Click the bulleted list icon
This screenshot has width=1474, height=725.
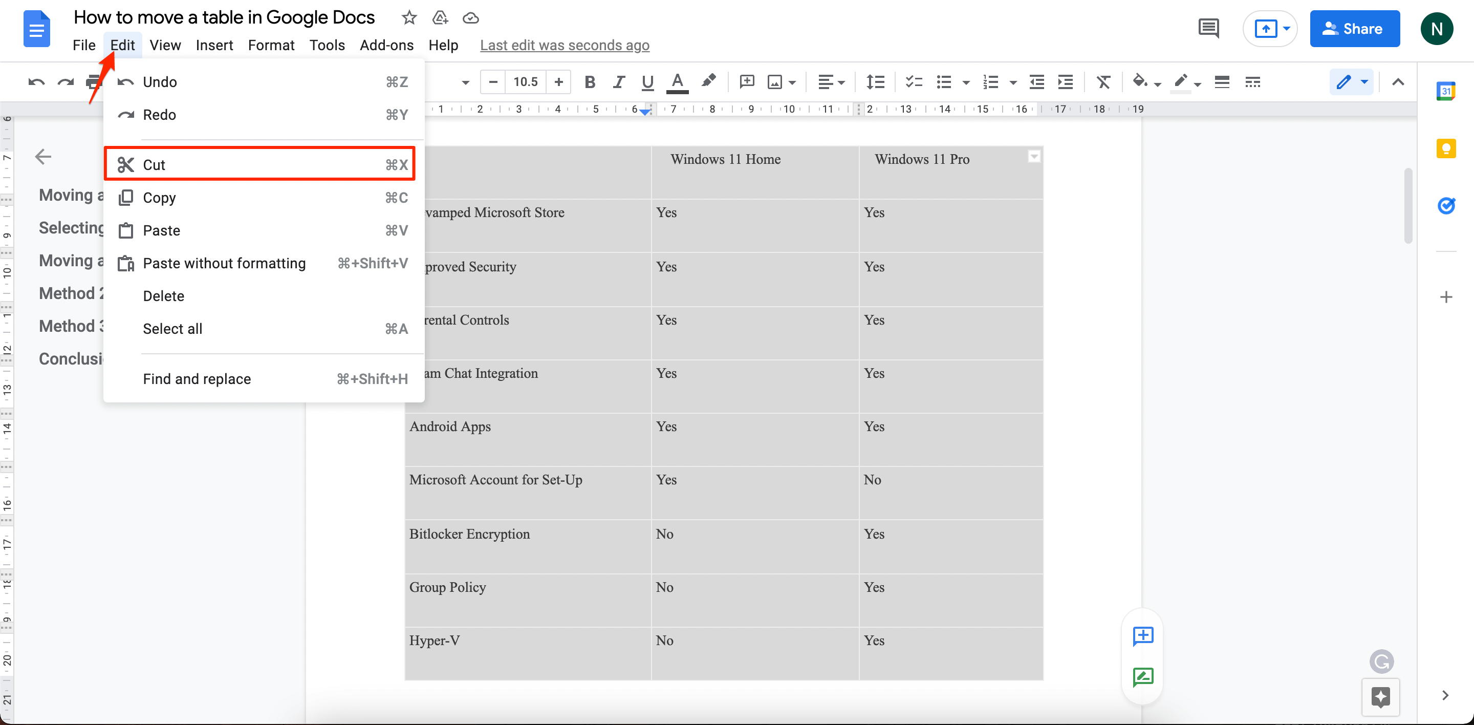point(943,83)
